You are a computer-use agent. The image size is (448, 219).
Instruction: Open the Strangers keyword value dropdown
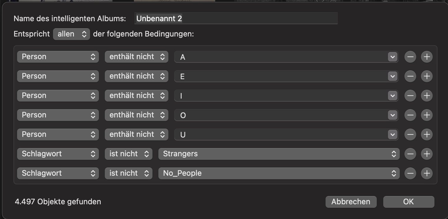click(279, 154)
